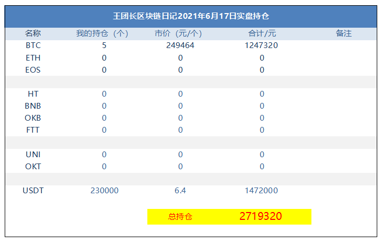This screenshot has width=383, height=246.
Task: Click the UNI row label
Action: click(33, 154)
